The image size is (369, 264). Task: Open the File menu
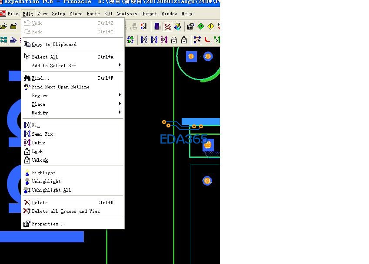tap(13, 13)
